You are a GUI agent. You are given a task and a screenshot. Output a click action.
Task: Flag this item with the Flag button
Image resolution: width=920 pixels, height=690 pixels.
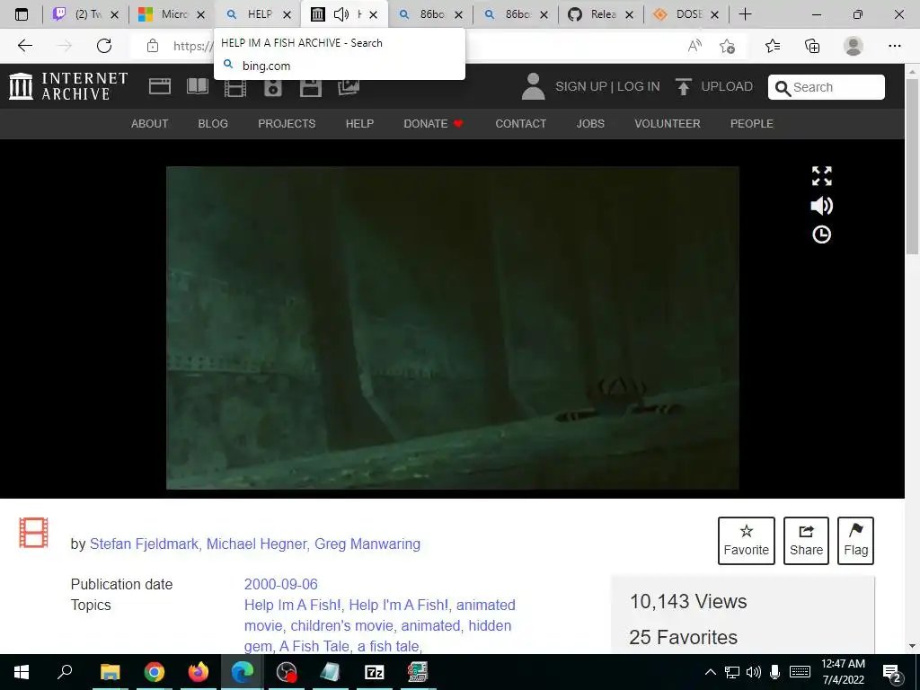tap(855, 540)
